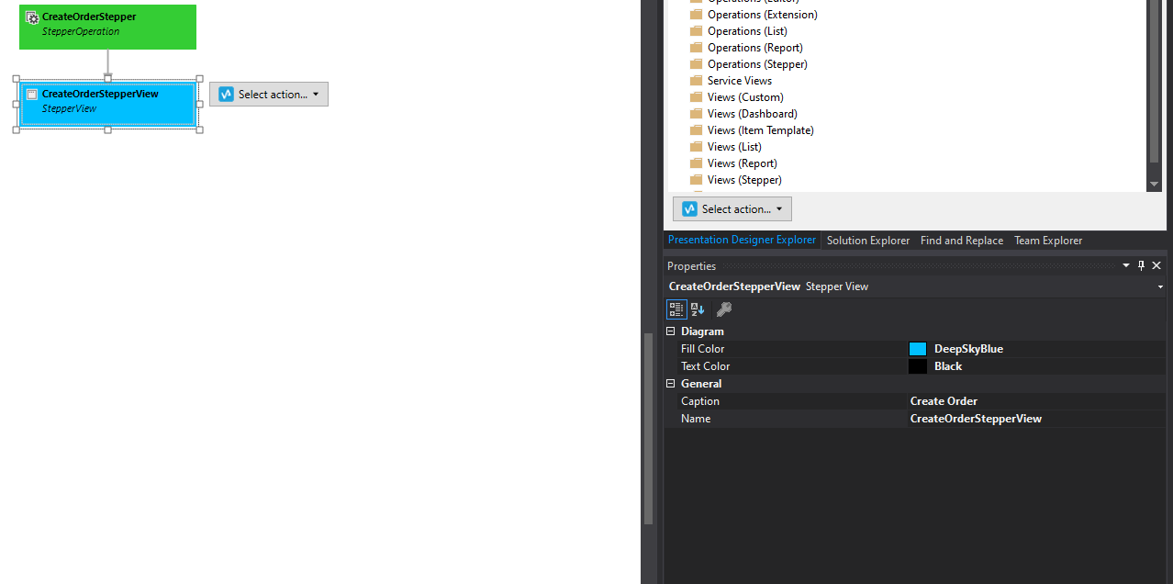The image size is (1173, 584).
Task: Collapse the Diagram property category
Action: (671, 331)
